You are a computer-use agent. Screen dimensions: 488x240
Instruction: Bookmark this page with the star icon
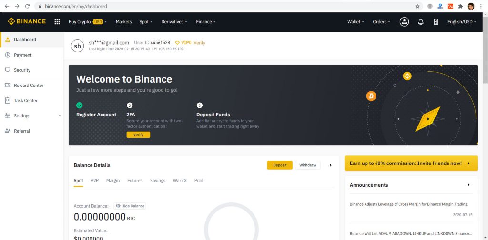coord(417,6)
